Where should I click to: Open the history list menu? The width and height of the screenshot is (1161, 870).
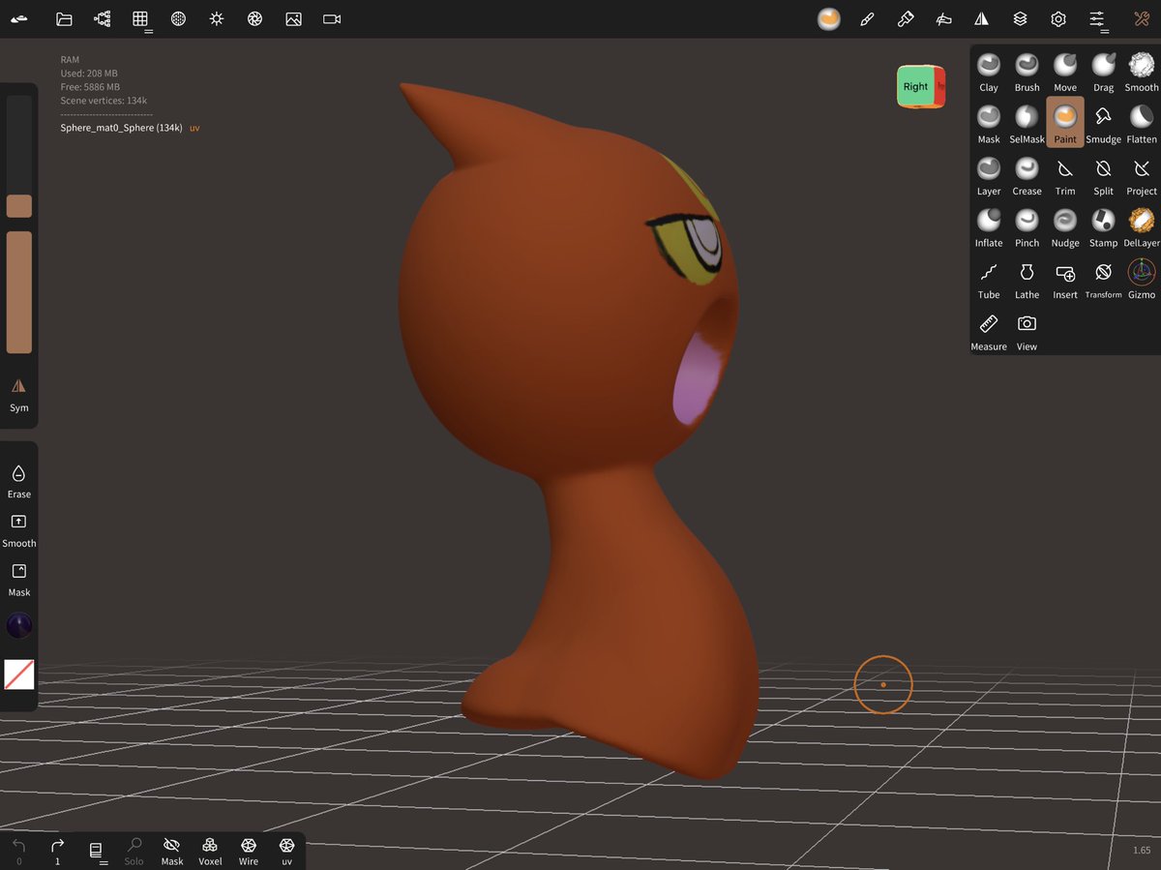(96, 851)
